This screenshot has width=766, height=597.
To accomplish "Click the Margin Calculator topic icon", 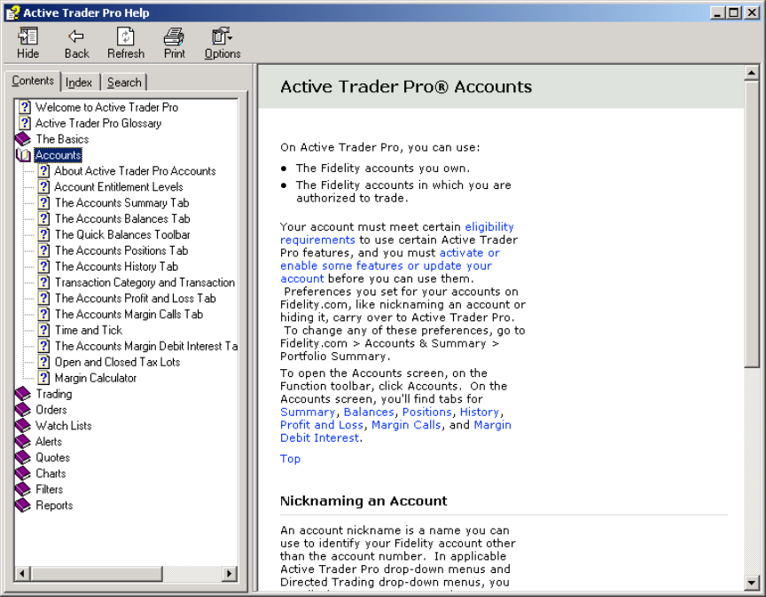I will (x=44, y=378).
